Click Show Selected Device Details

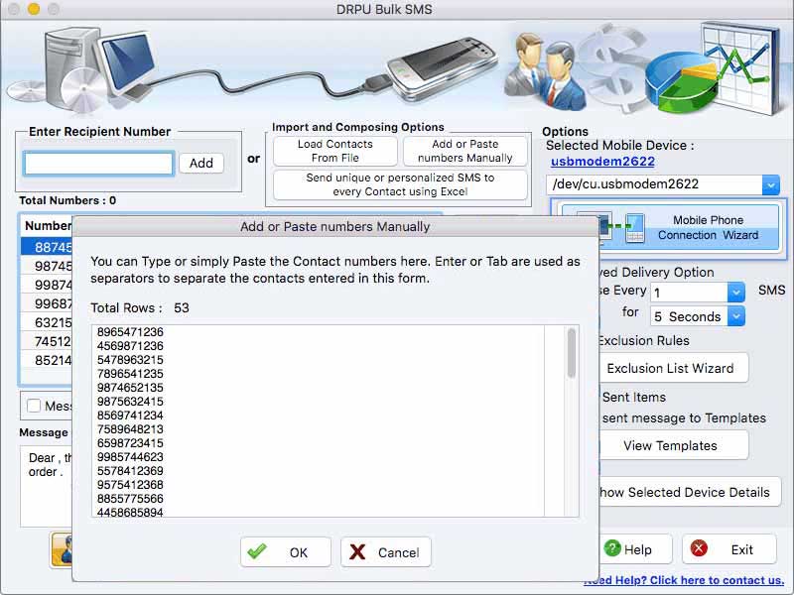[684, 492]
